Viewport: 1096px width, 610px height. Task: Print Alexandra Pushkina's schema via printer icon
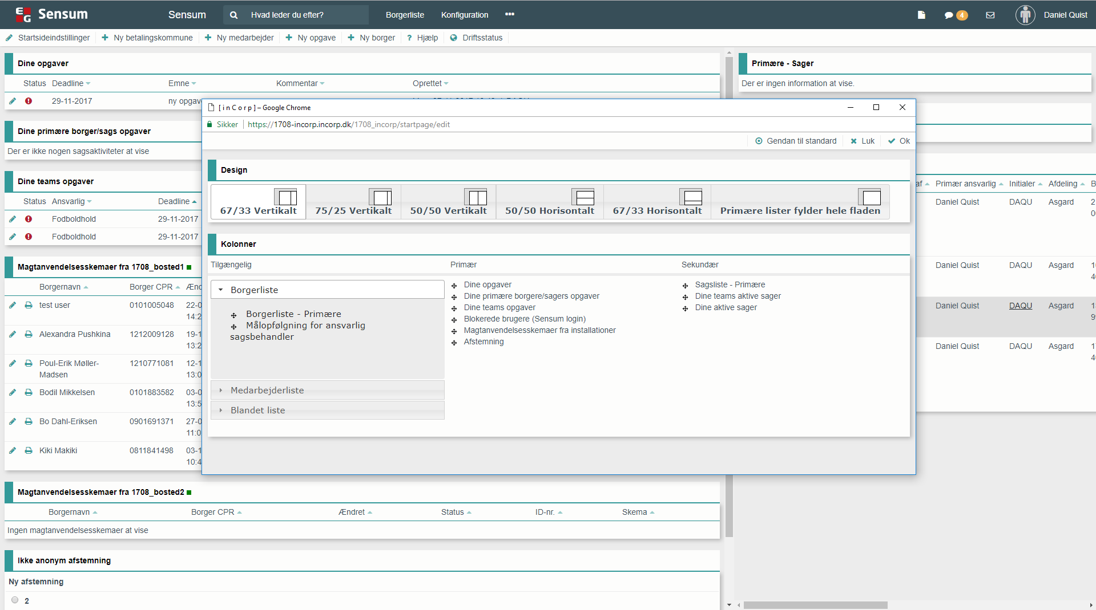point(29,334)
